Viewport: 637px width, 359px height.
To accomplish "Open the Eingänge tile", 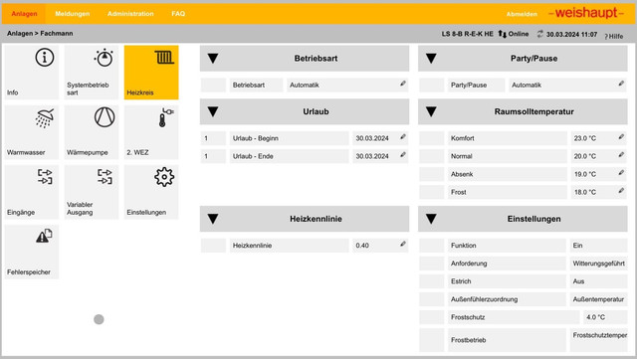I will click(x=32, y=192).
